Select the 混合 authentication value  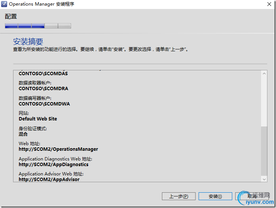tap(23, 134)
